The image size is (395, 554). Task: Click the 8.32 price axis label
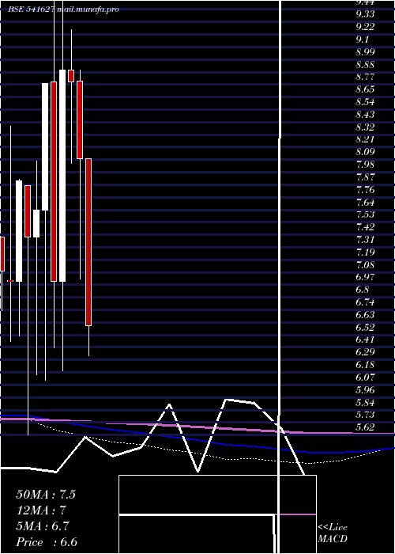click(365, 127)
